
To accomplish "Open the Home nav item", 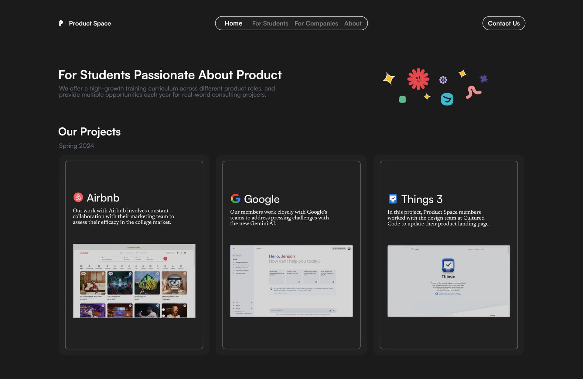I will click(233, 23).
